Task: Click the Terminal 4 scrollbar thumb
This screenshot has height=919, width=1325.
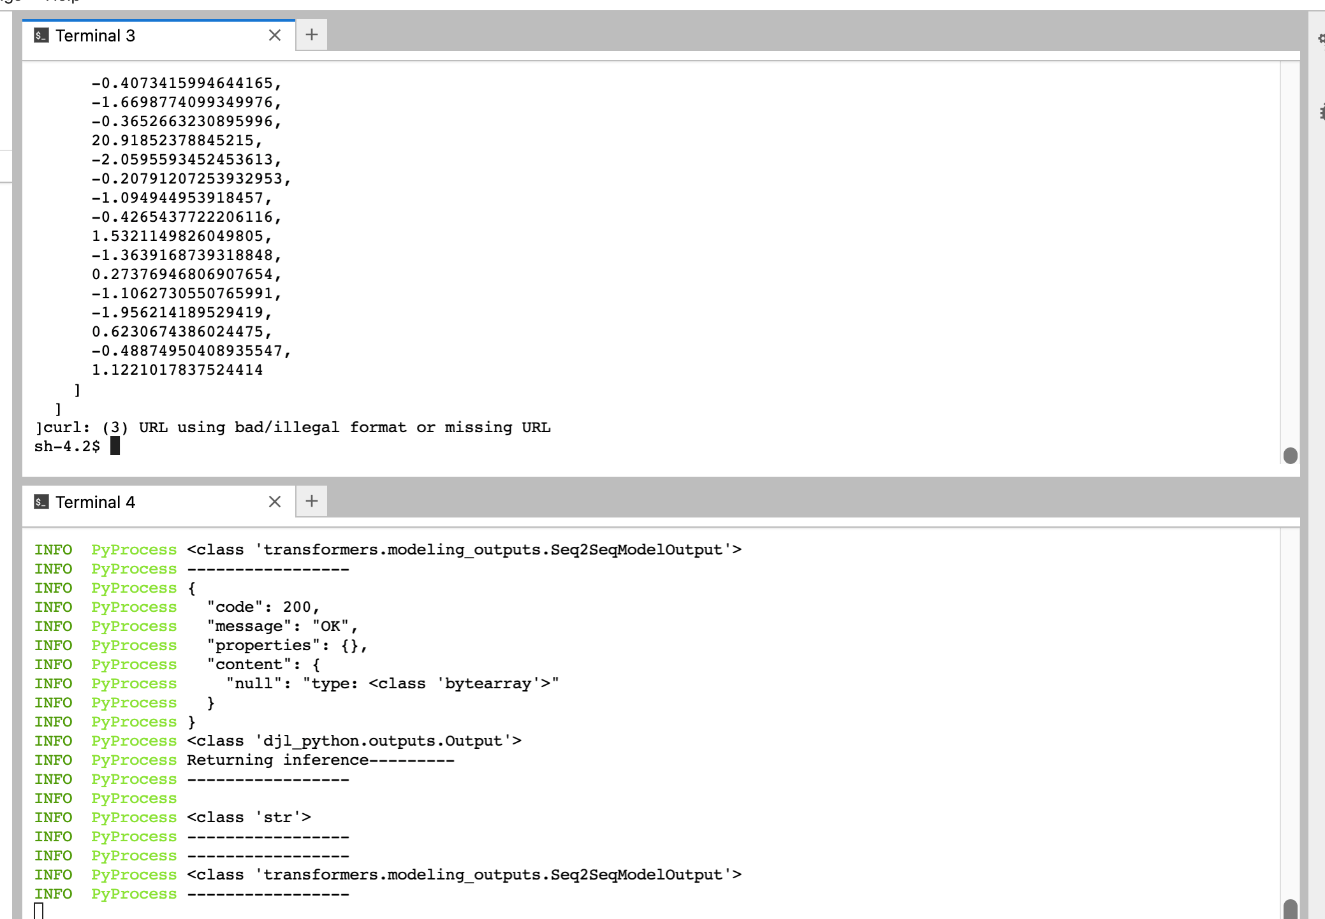Action: 1290,908
